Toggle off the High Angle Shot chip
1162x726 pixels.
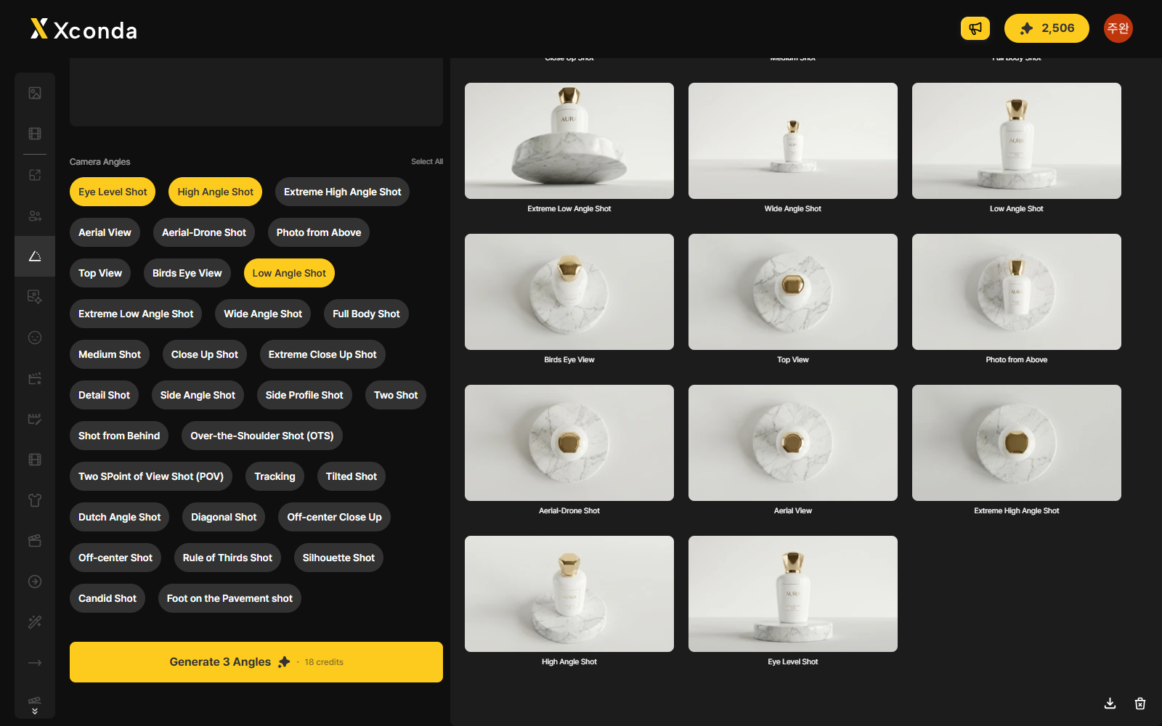pos(216,192)
